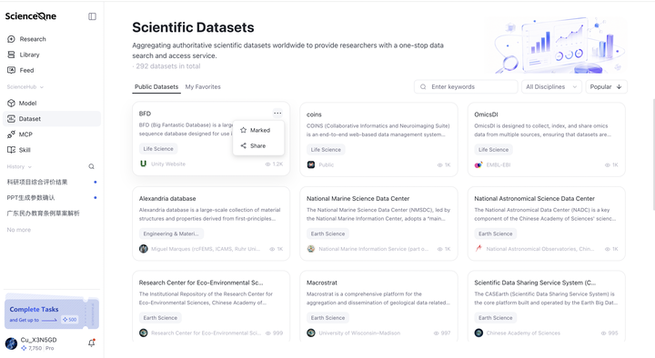Image resolution: width=655 pixels, height=358 pixels.
Task: Click the University of Wisconsin-Madison logo
Action: tap(311, 333)
